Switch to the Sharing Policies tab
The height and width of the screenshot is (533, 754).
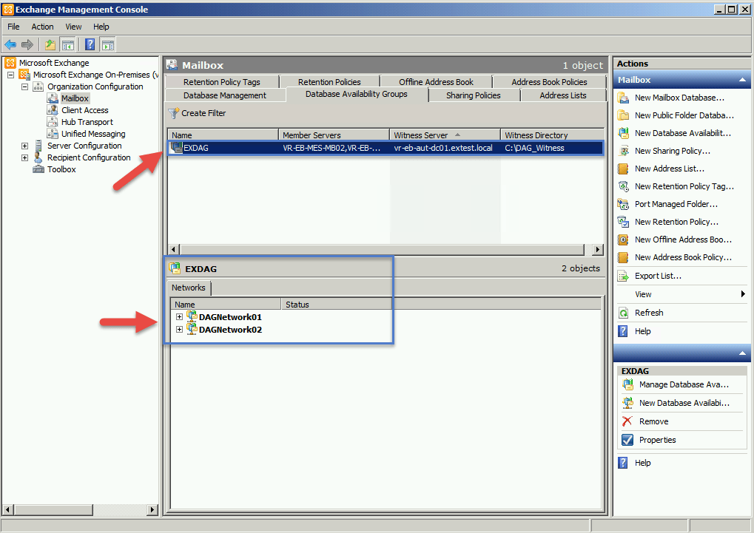pos(473,95)
